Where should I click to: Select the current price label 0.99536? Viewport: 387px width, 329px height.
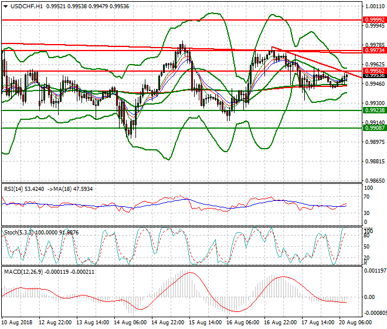click(375, 75)
